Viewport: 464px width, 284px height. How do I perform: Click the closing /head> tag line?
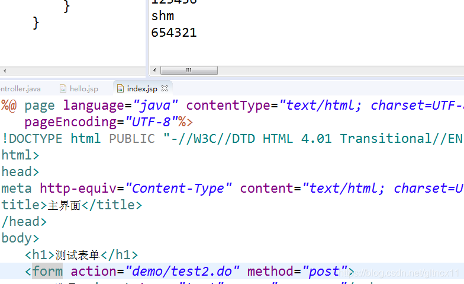tap(24, 222)
